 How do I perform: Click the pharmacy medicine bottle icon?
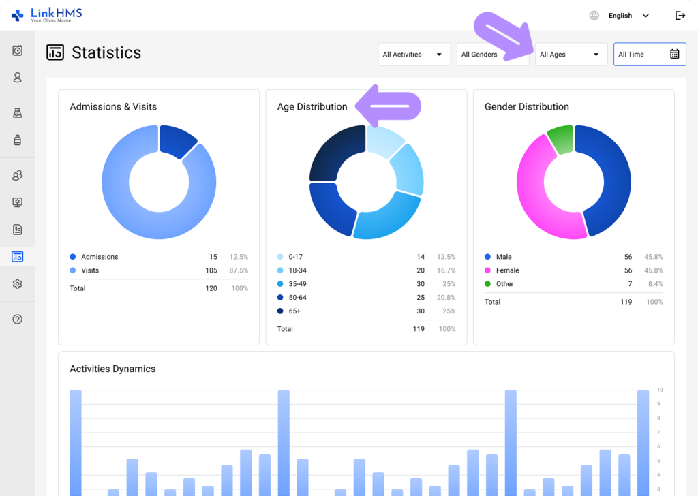click(16, 140)
